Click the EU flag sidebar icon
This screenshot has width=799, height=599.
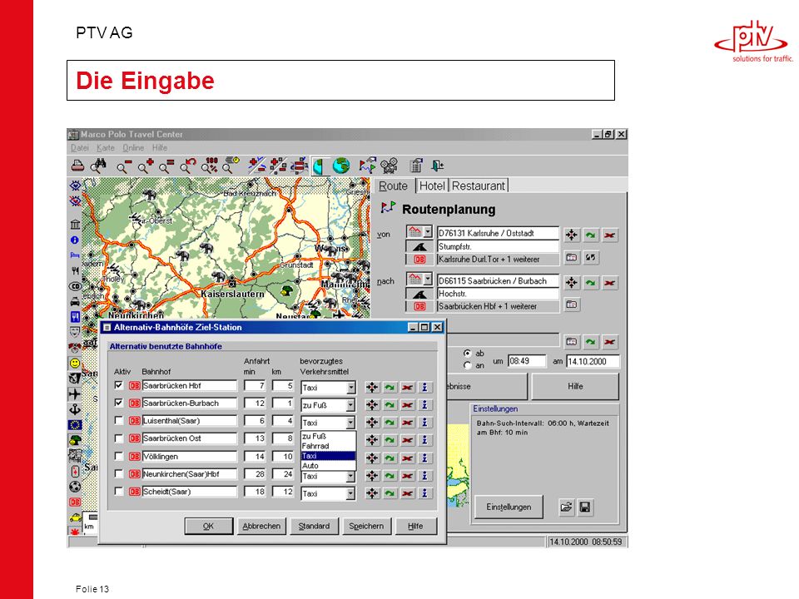[x=75, y=425]
